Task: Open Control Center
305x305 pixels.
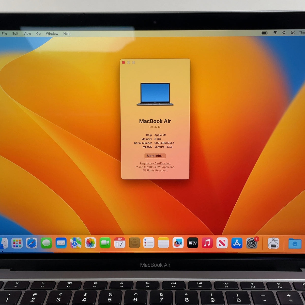Action: 293,33
